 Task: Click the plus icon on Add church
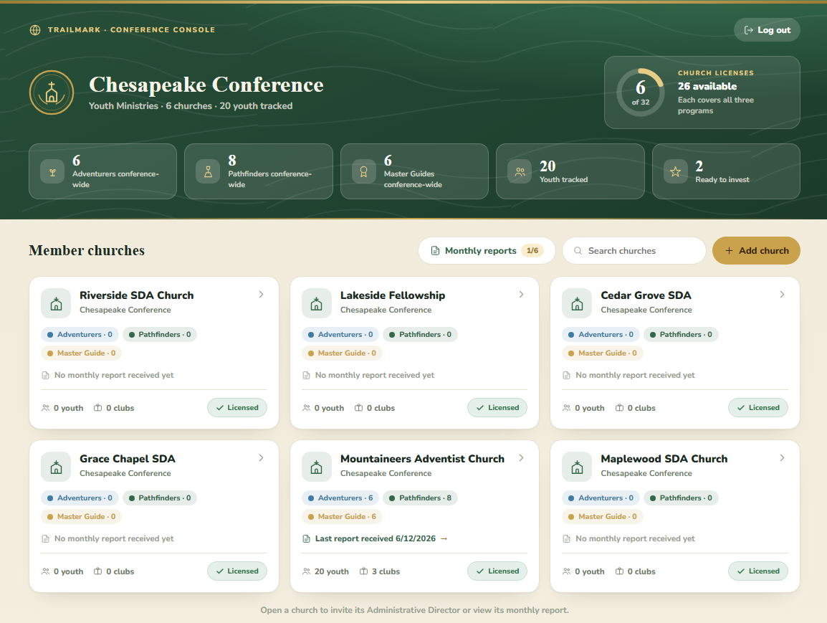[729, 251]
